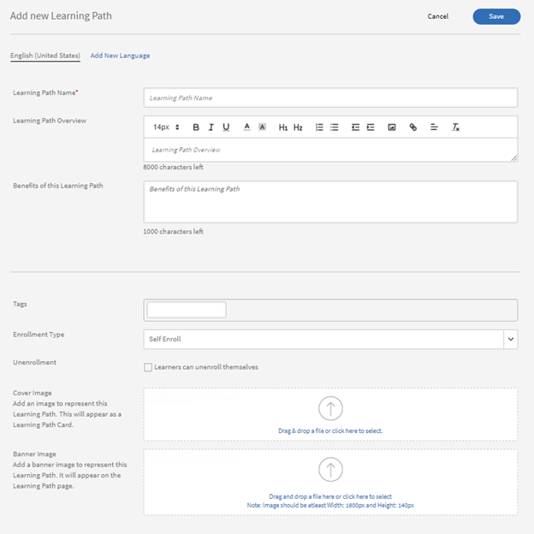Insert a numbered list
The image size is (534, 534).
pyautogui.click(x=319, y=128)
